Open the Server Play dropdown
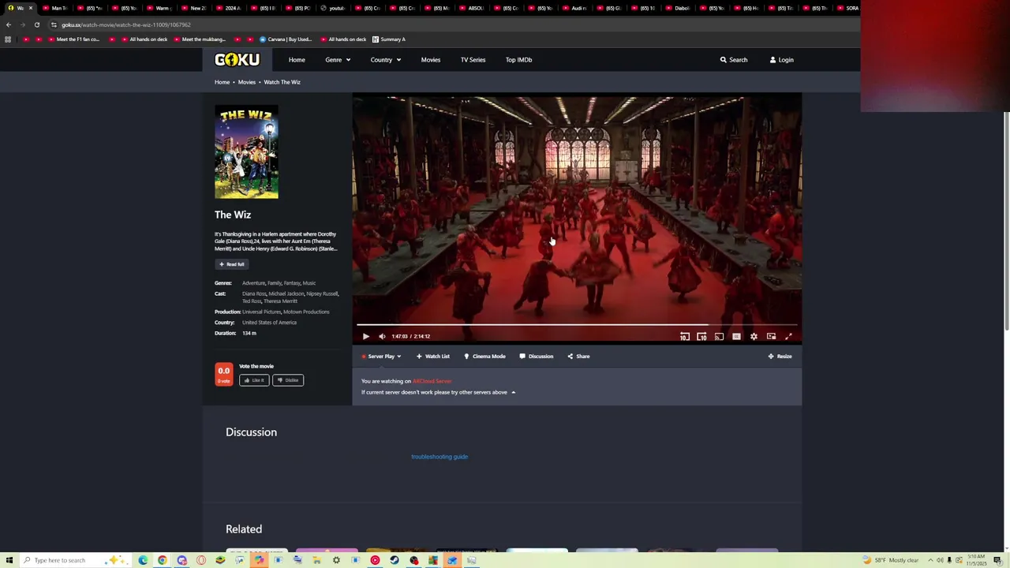The width and height of the screenshot is (1010, 568). [x=381, y=356]
